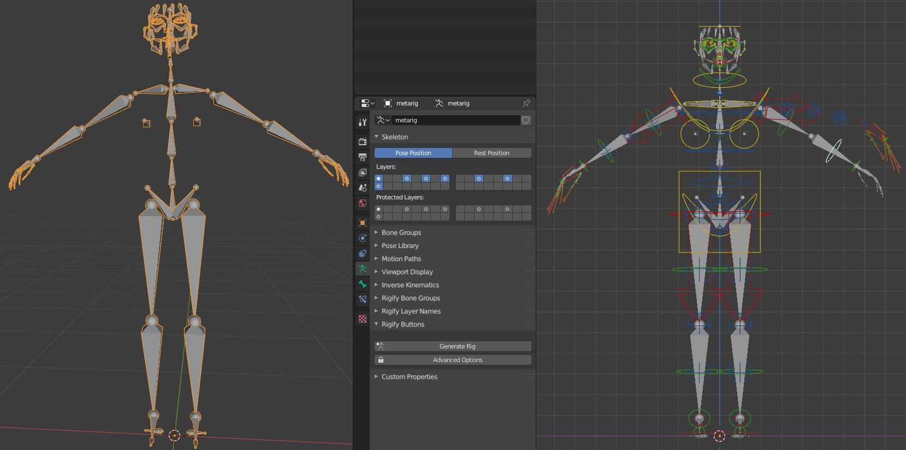Open the World properties tab
Image resolution: width=906 pixels, height=450 pixels.
click(362, 203)
